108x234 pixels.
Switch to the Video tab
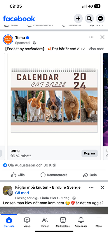coord(27,222)
